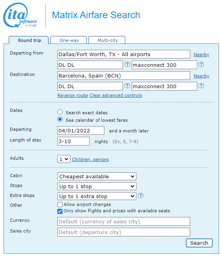Uncheck Only show flights with available seats

(60, 211)
